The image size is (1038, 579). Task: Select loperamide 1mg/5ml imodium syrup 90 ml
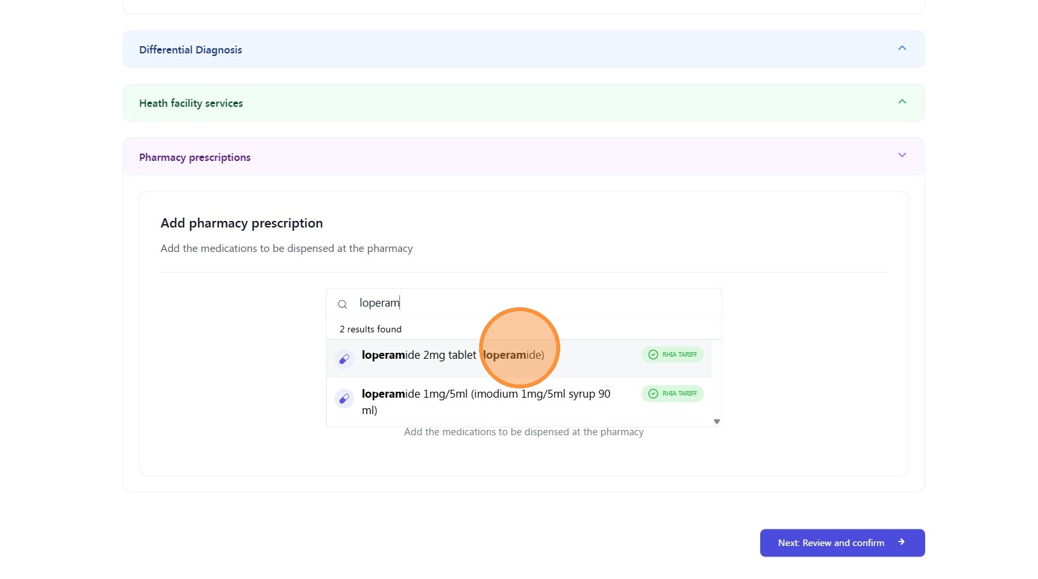(519, 402)
